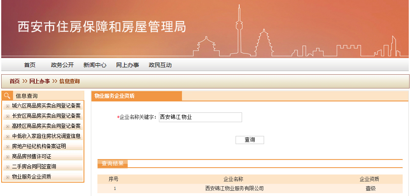This screenshot has width=410, height=196.
Task: Click the bullet icon next to 商品房预售许可证
Action: point(8,157)
